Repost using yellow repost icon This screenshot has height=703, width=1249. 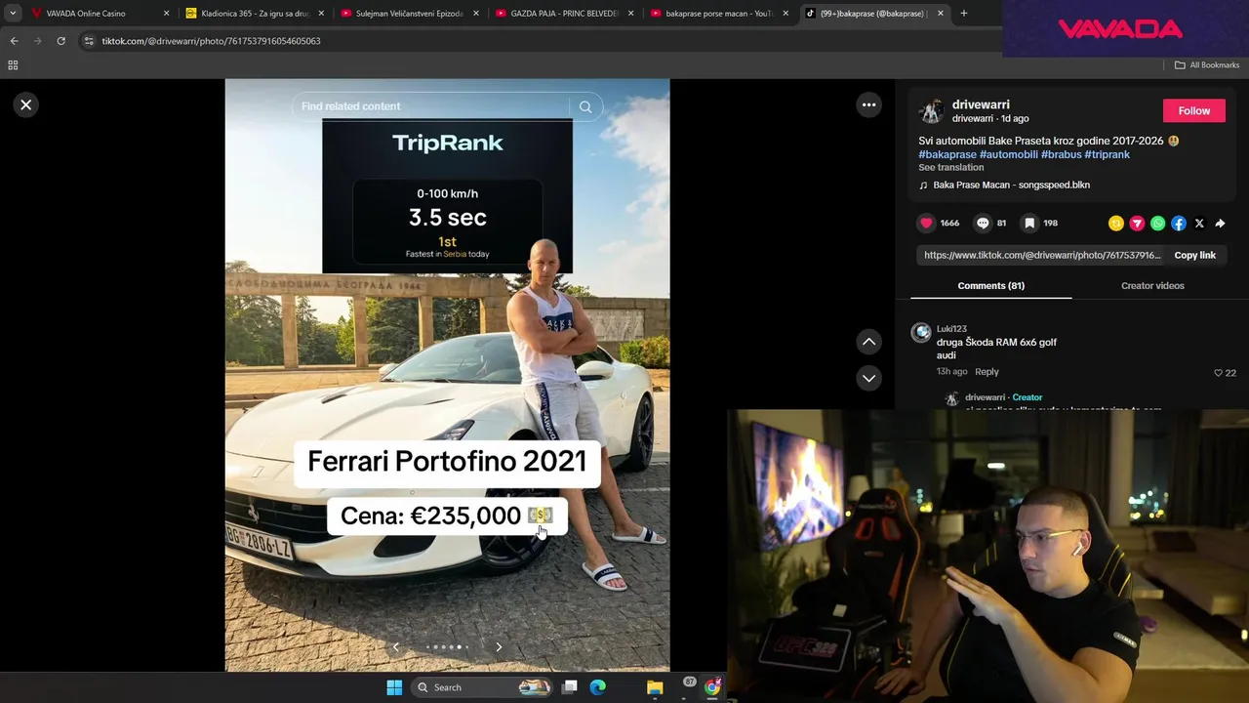[1116, 224]
